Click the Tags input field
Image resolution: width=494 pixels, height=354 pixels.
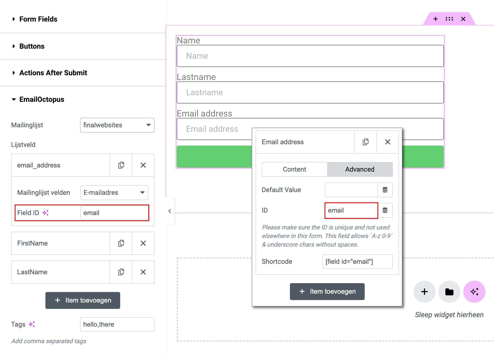click(117, 324)
